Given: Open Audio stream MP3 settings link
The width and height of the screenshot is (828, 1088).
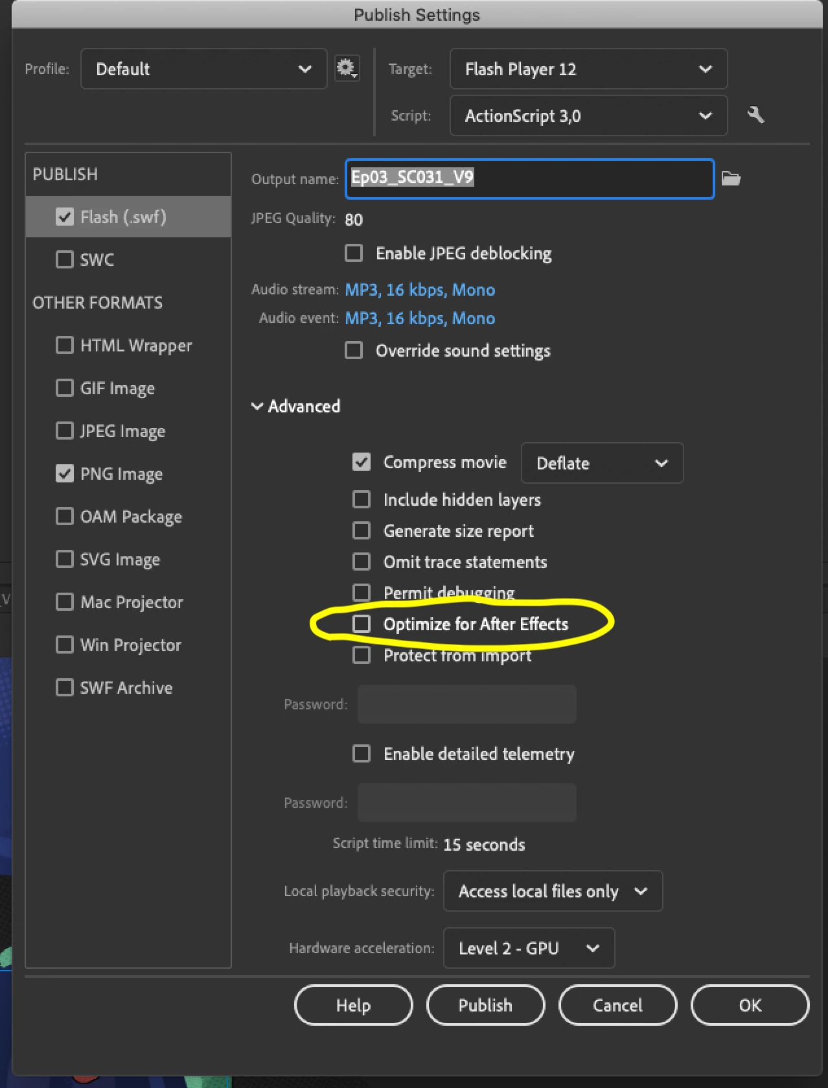Looking at the screenshot, I should (x=420, y=290).
